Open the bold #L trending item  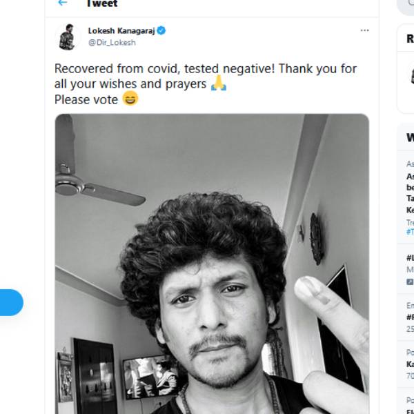[x=410, y=257]
